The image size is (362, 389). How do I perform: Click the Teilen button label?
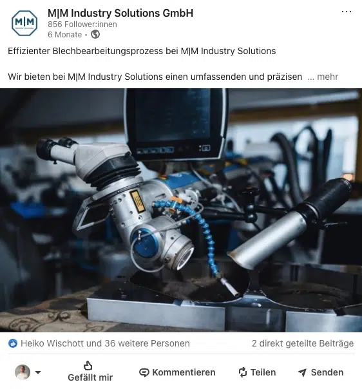point(263,372)
